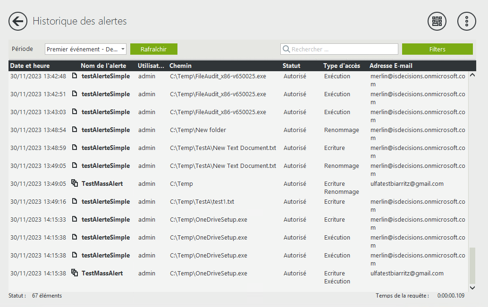Screen dimensions: 488x307
Task: Open the three-dot more options menu
Action: point(466,21)
